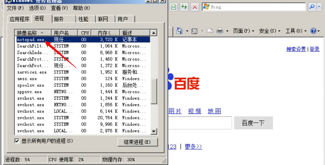
Task: Click the browser compatibility view icon
Action: [x=174, y=7]
